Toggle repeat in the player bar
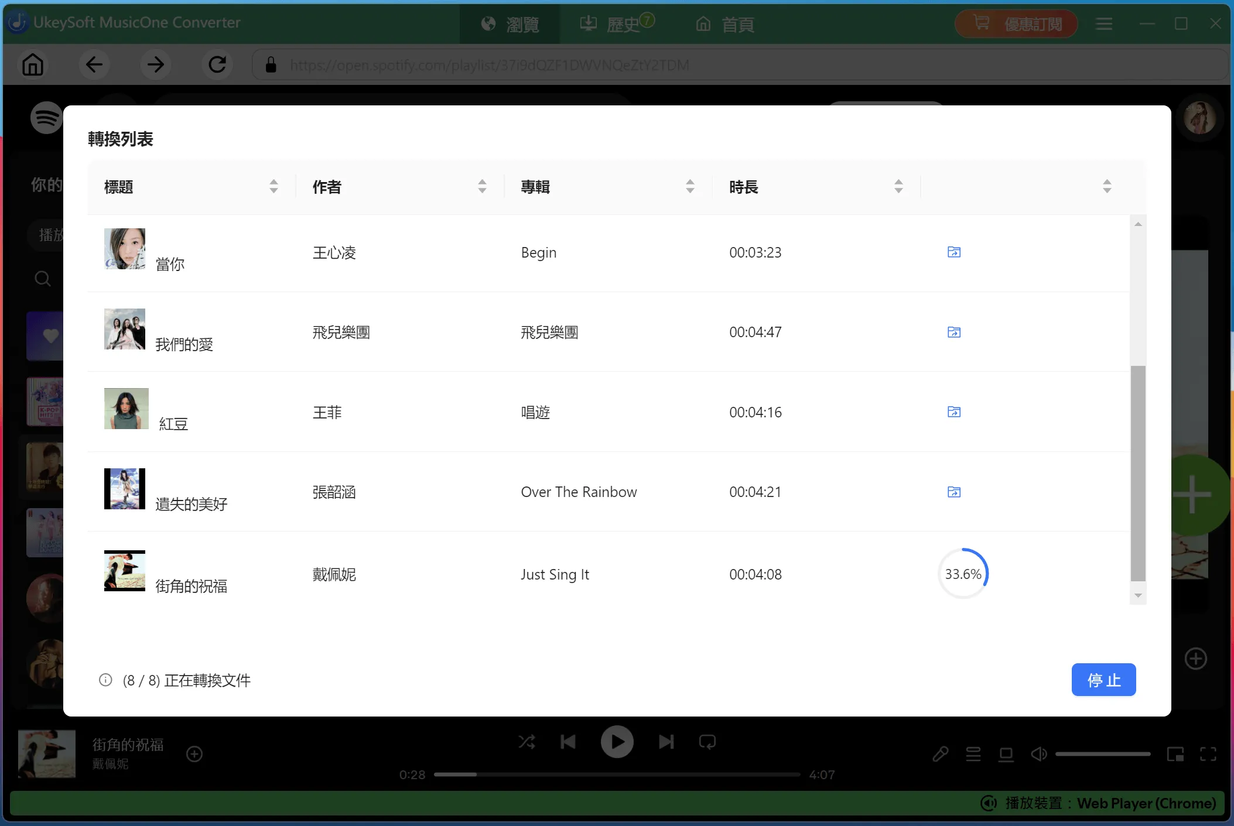 707,742
